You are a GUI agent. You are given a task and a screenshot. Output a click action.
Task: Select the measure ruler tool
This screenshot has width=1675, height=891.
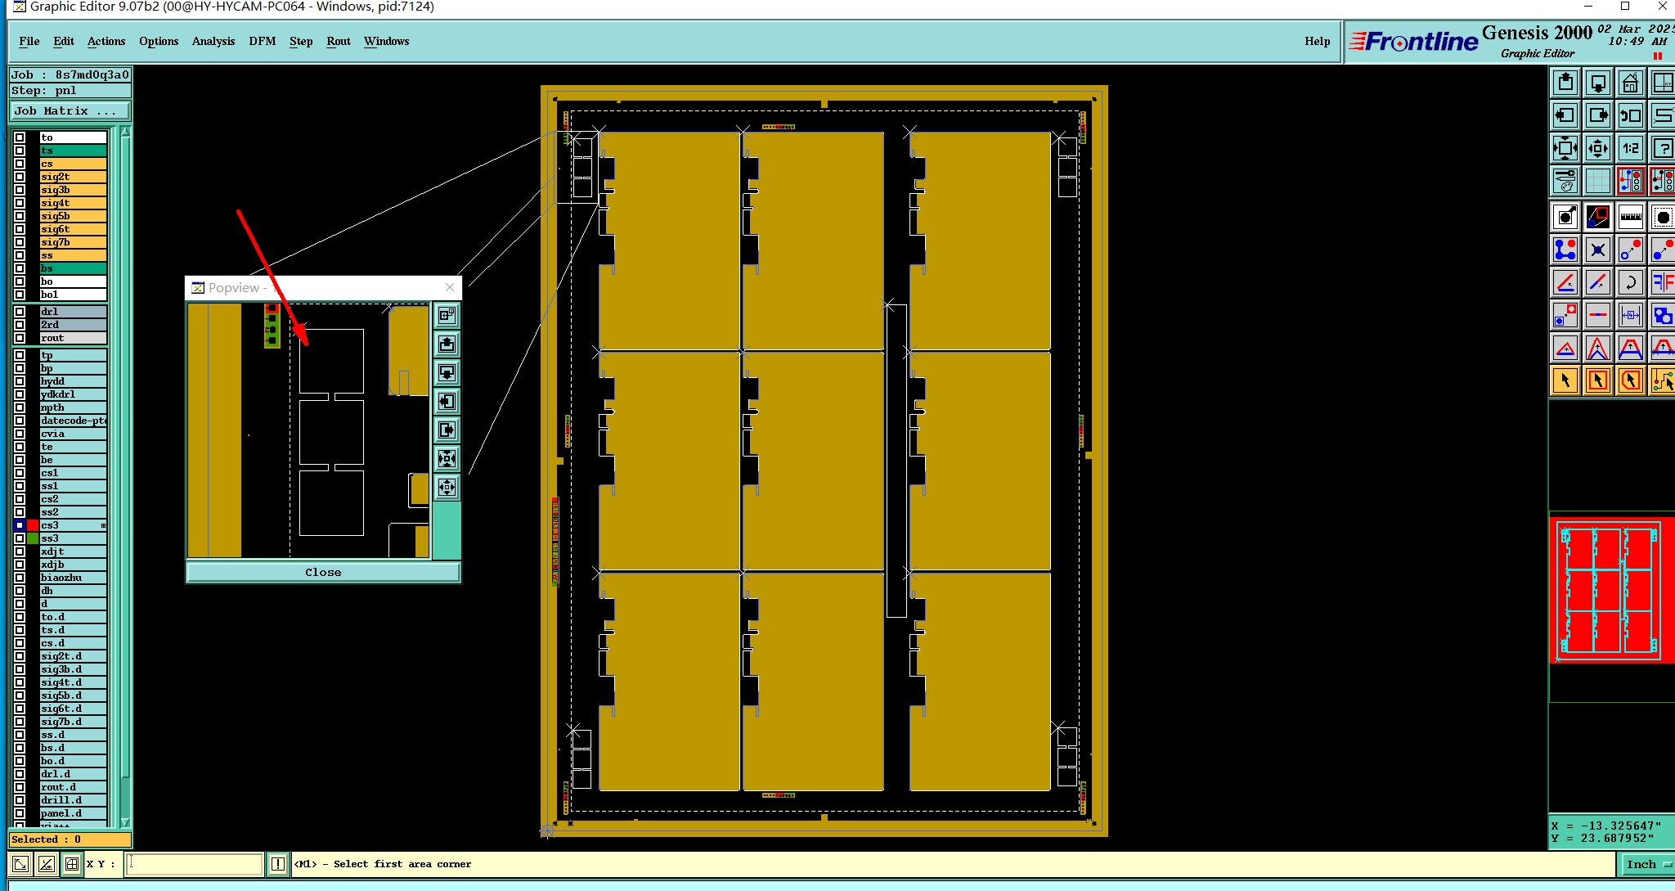1630,217
